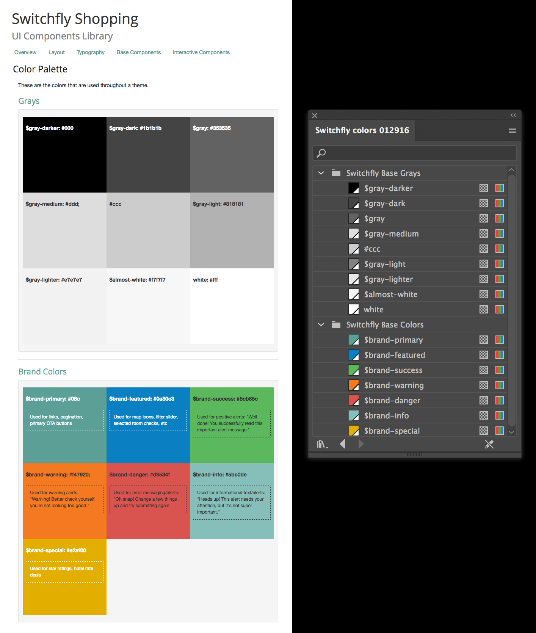Viewport: 536px width, 633px height.
Task: Select the $brand-primary swatch in panel
Action: click(354, 340)
